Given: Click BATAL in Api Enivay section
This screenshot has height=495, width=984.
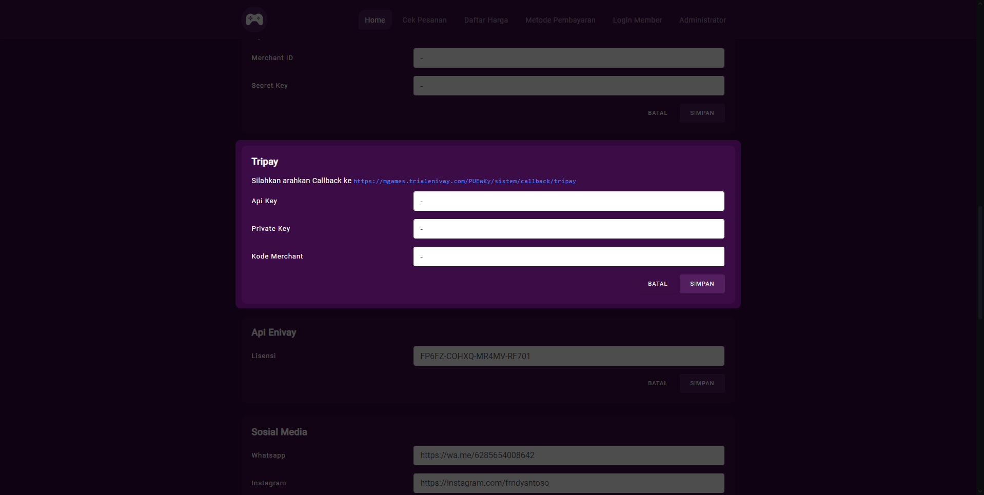Looking at the screenshot, I should (x=657, y=383).
